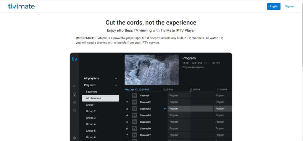Image resolution: width=303 pixels, height=141 pixels.
Task: Click the TV logo icon for Channel 2
Action: (x=135, y=102)
